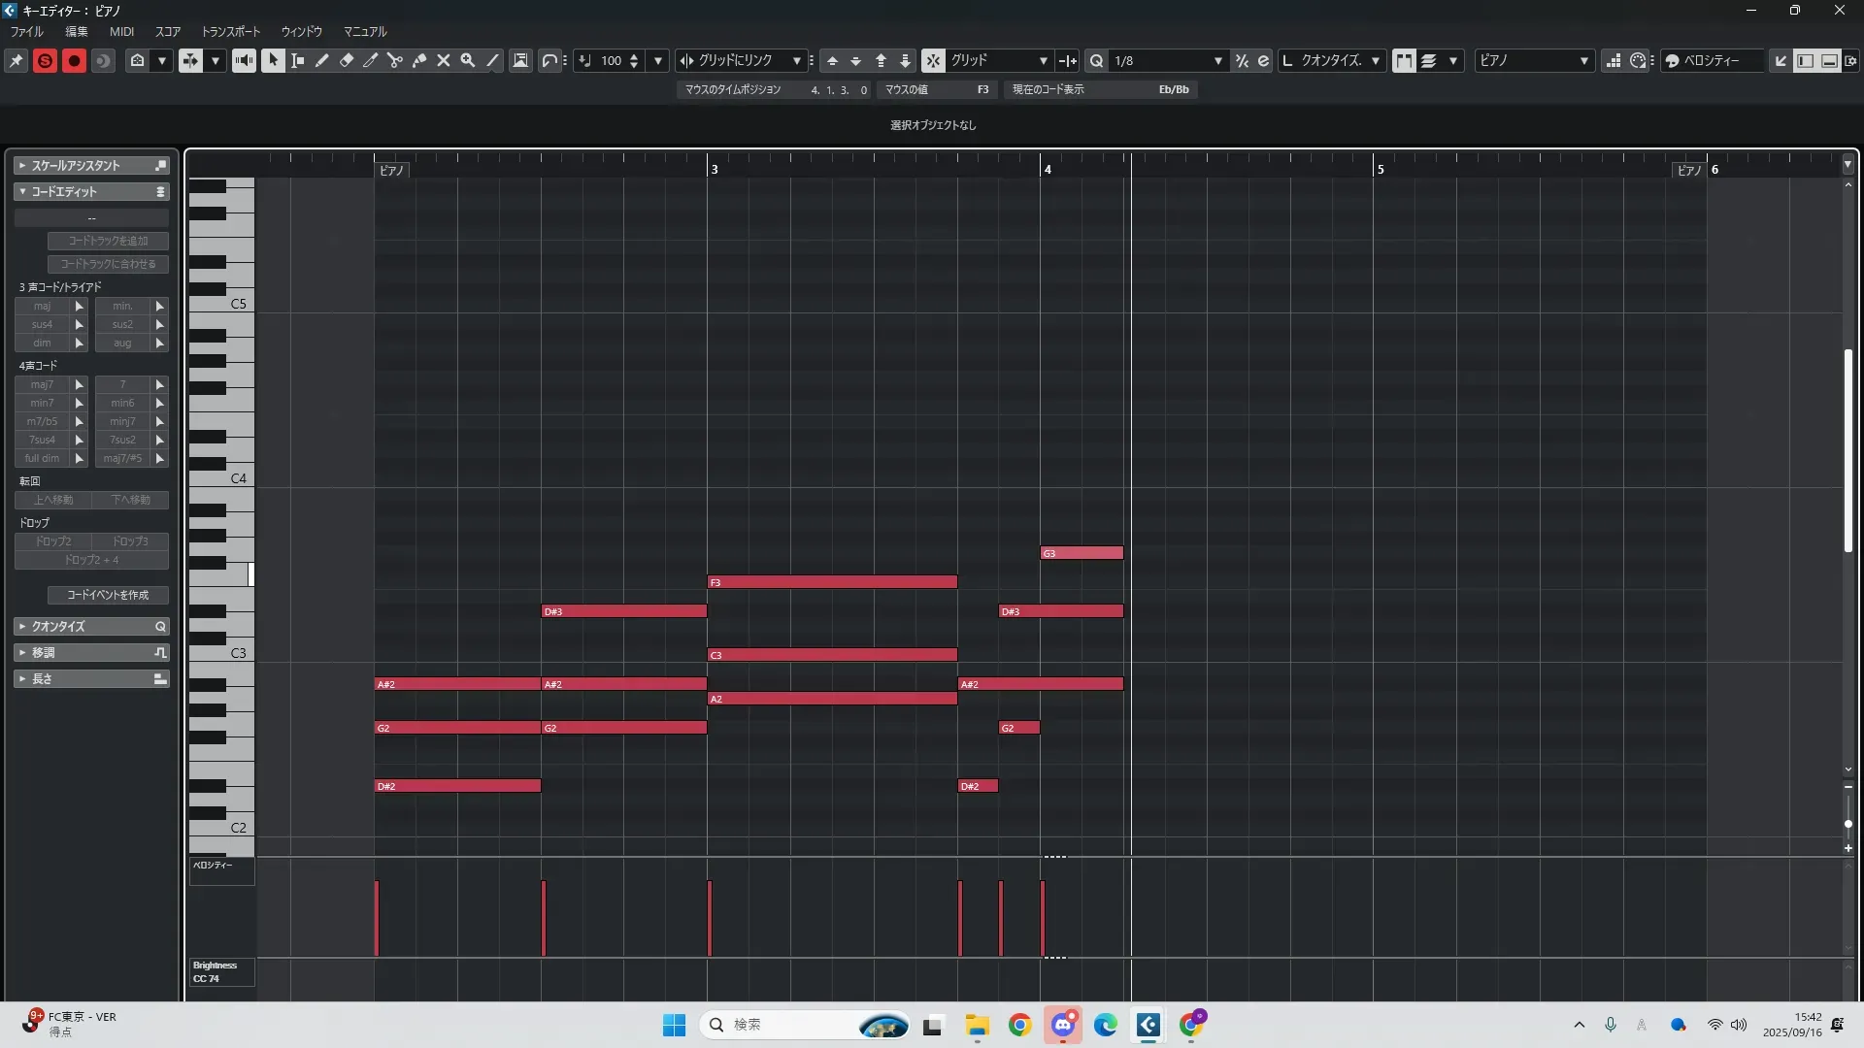Click the maj triad chord button

click(42, 306)
